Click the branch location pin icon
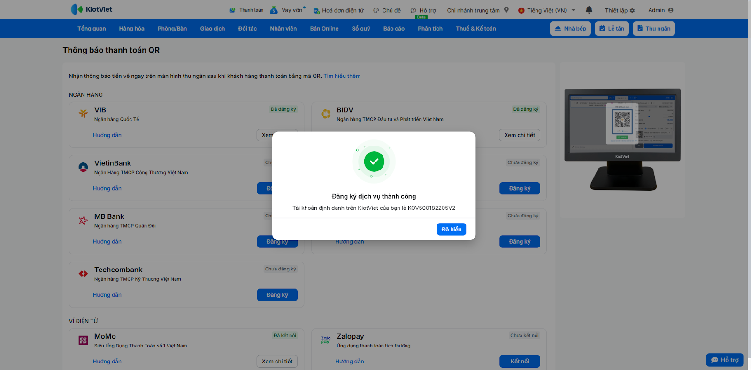751x370 pixels. point(506,10)
